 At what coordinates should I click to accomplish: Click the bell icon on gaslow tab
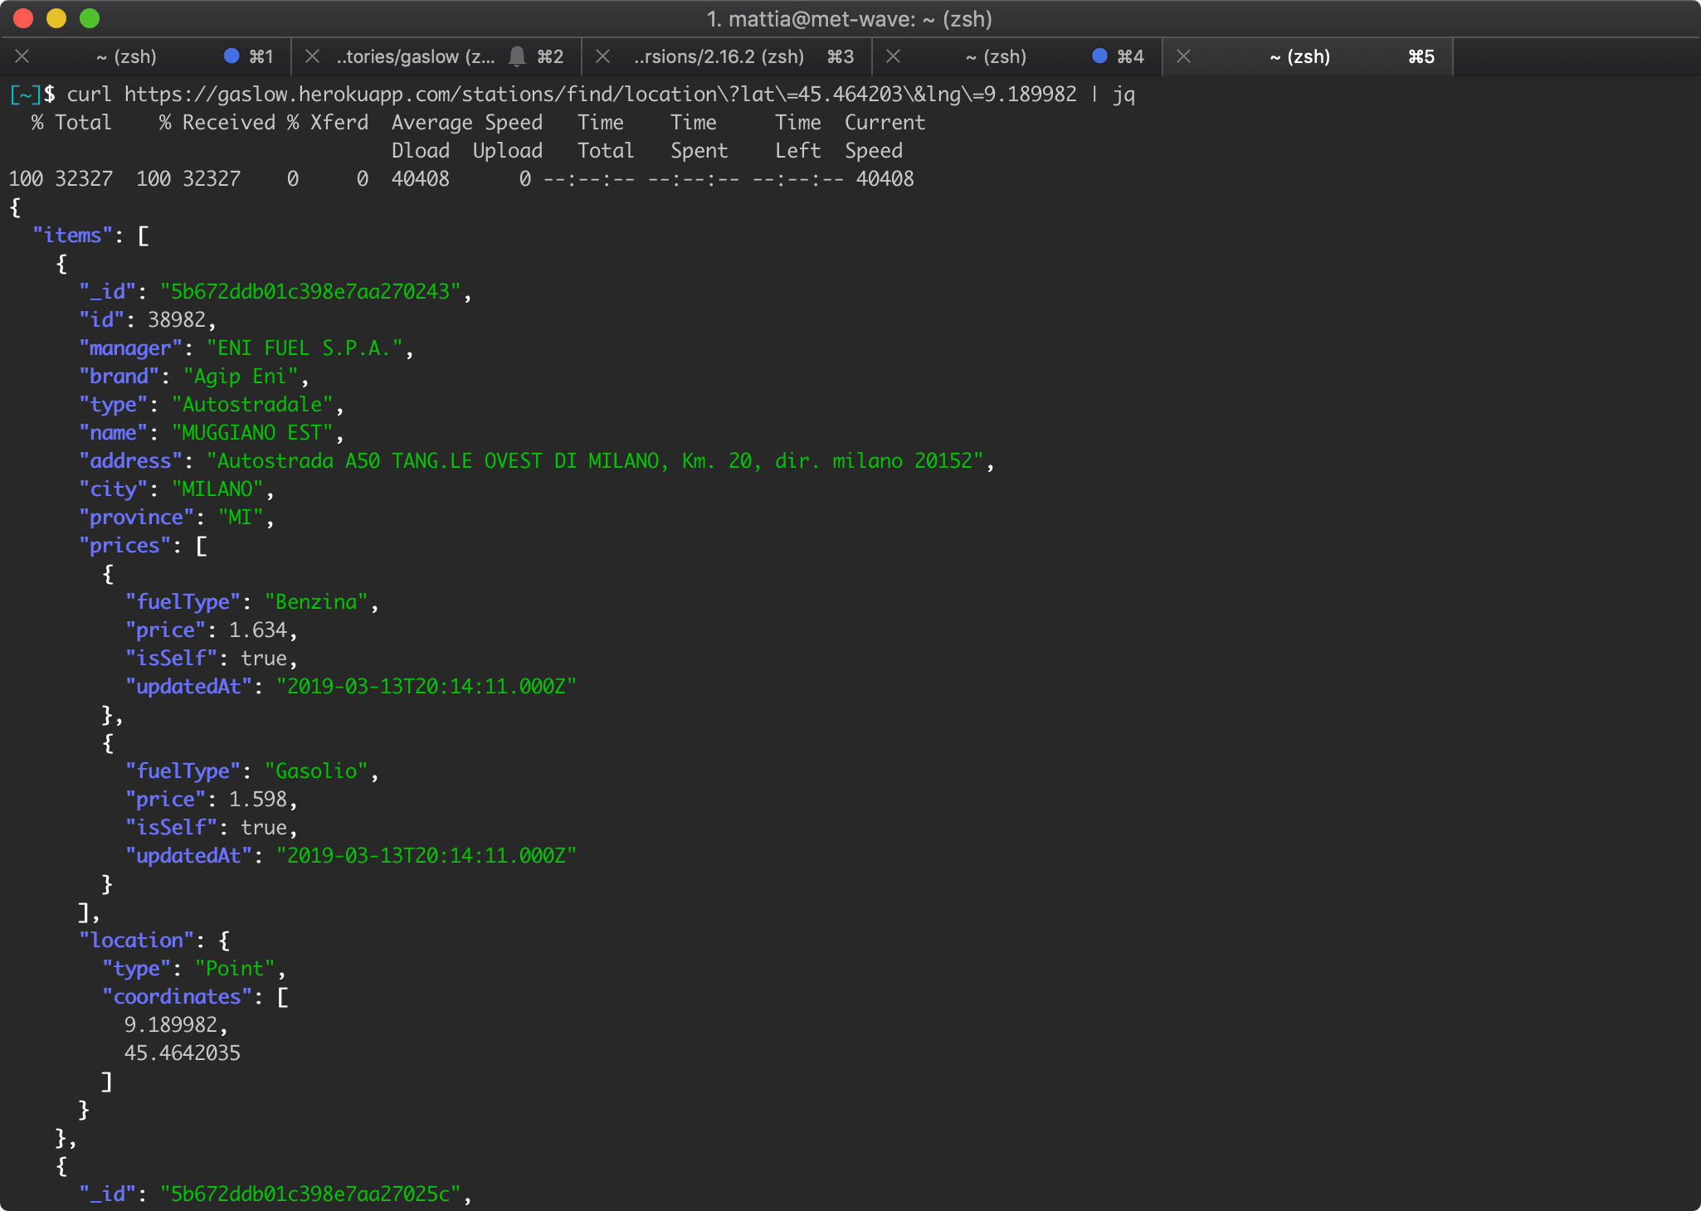coord(517,56)
